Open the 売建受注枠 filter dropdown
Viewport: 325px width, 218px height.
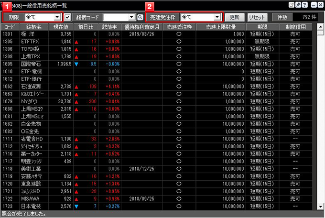click(x=217, y=17)
